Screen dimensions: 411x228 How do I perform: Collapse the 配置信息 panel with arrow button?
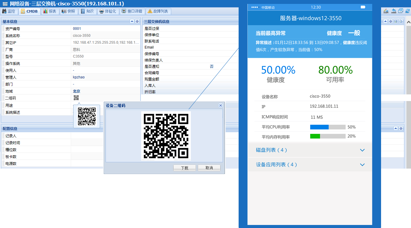tap(396, 128)
